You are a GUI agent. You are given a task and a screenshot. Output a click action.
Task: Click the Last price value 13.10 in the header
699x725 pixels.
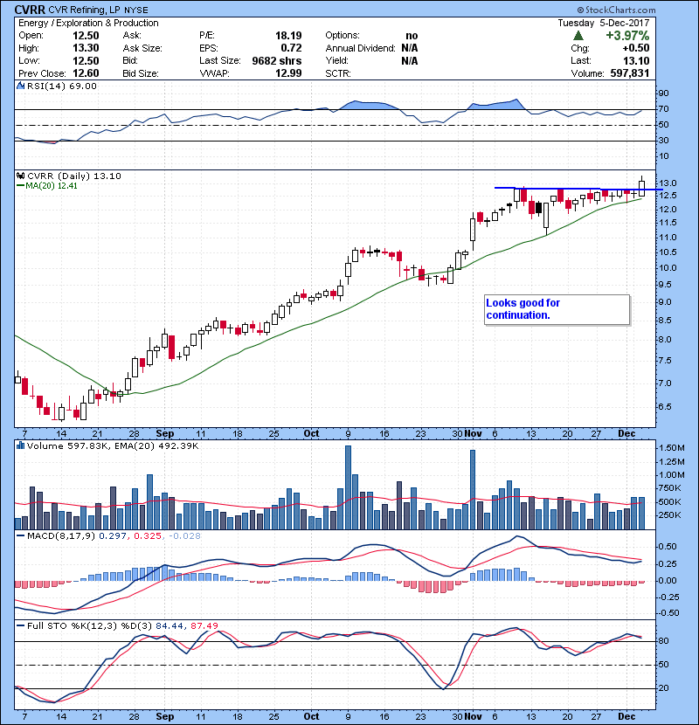[x=636, y=61]
